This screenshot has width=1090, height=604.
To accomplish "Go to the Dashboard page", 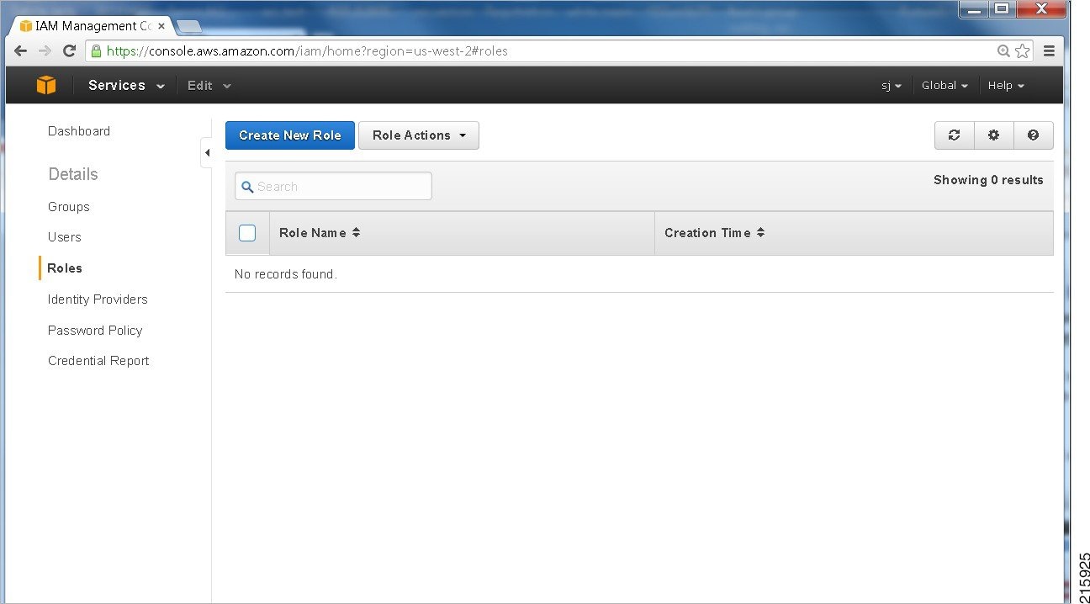I will click(79, 131).
